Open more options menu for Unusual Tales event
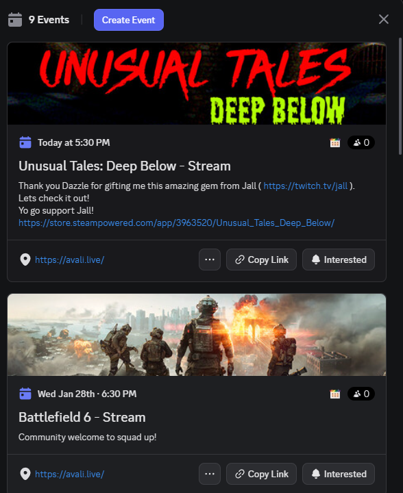The width and height of the screenshot is (403, 493). [x=210, y=260]
